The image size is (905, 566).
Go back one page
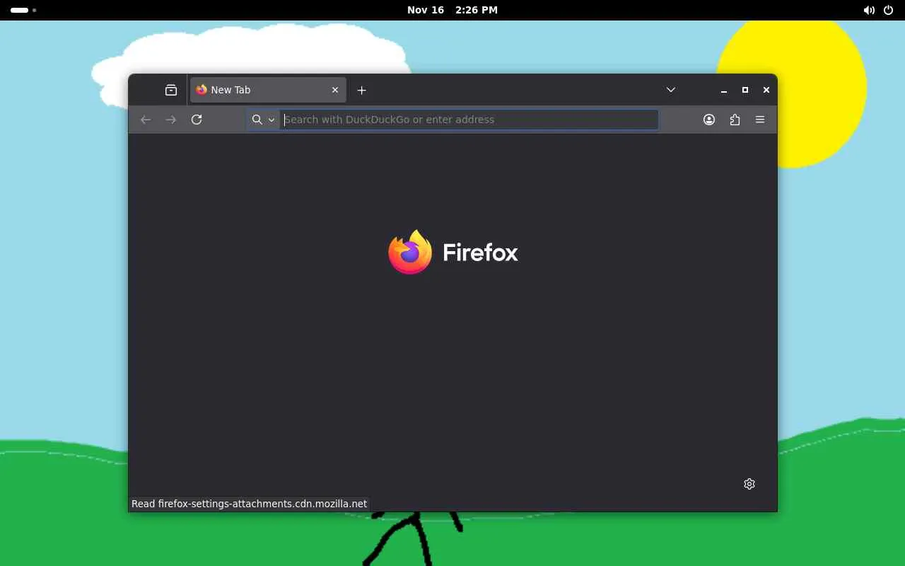(146, 120)
